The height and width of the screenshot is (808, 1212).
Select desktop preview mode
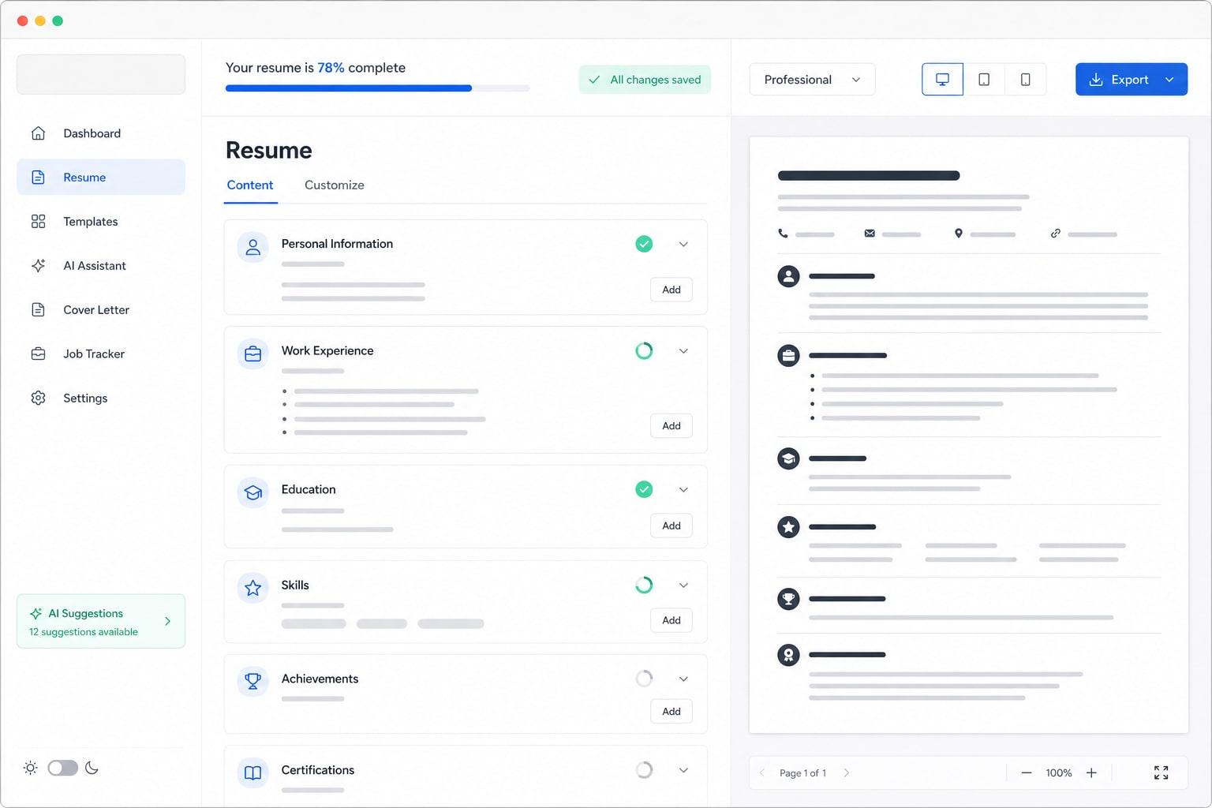[x=942, y=80]
